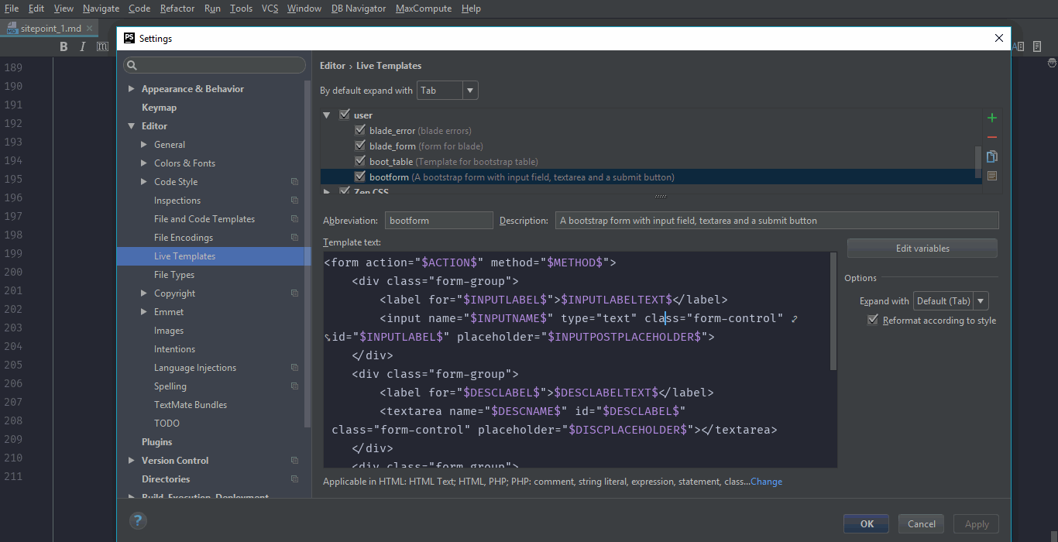Open help via the question mark icon
1058x542 pixels.
[x=138, y=521]
